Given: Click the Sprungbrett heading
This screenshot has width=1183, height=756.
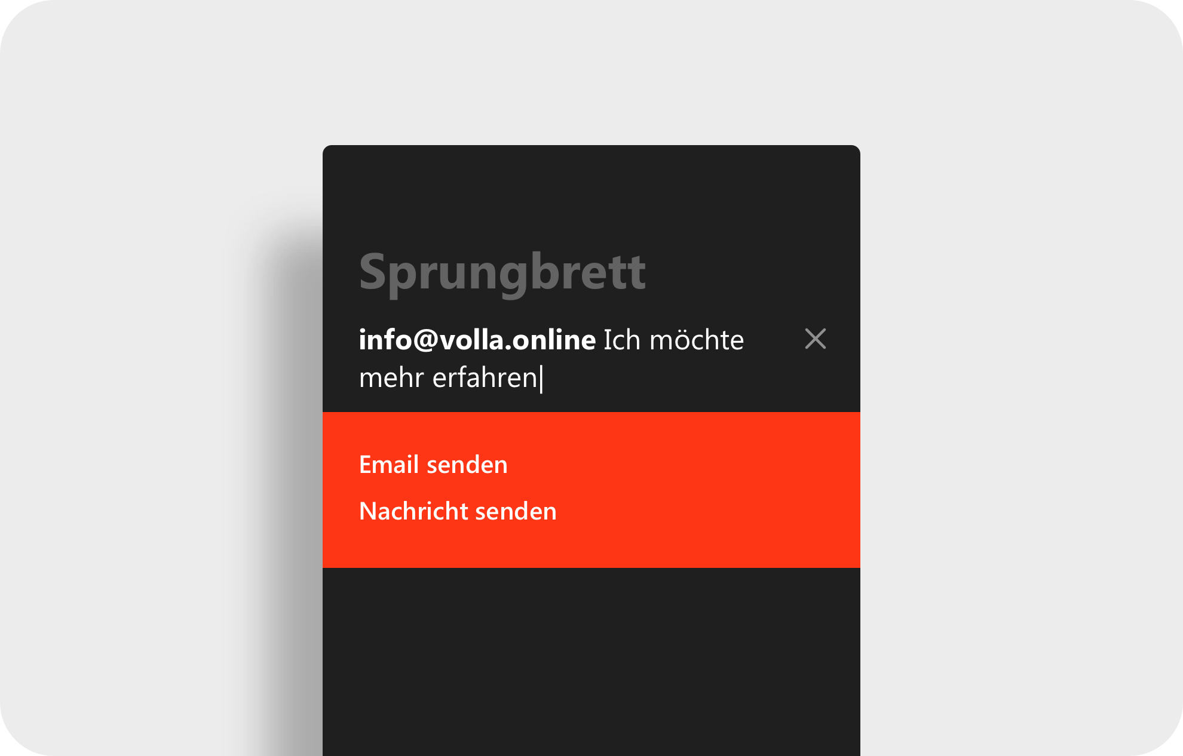Looking at the screenshot, I should 502,272.
